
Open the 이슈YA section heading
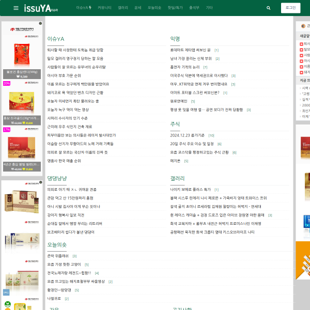coord(56,39)
